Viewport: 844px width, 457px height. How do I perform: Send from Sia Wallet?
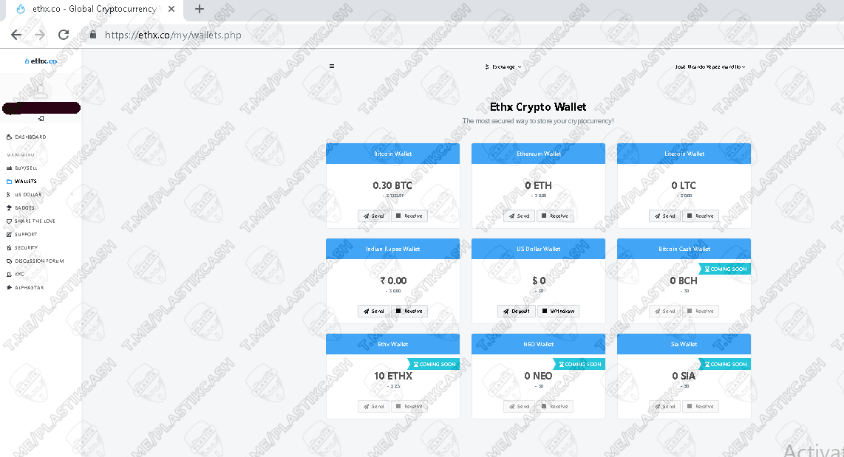664,406
